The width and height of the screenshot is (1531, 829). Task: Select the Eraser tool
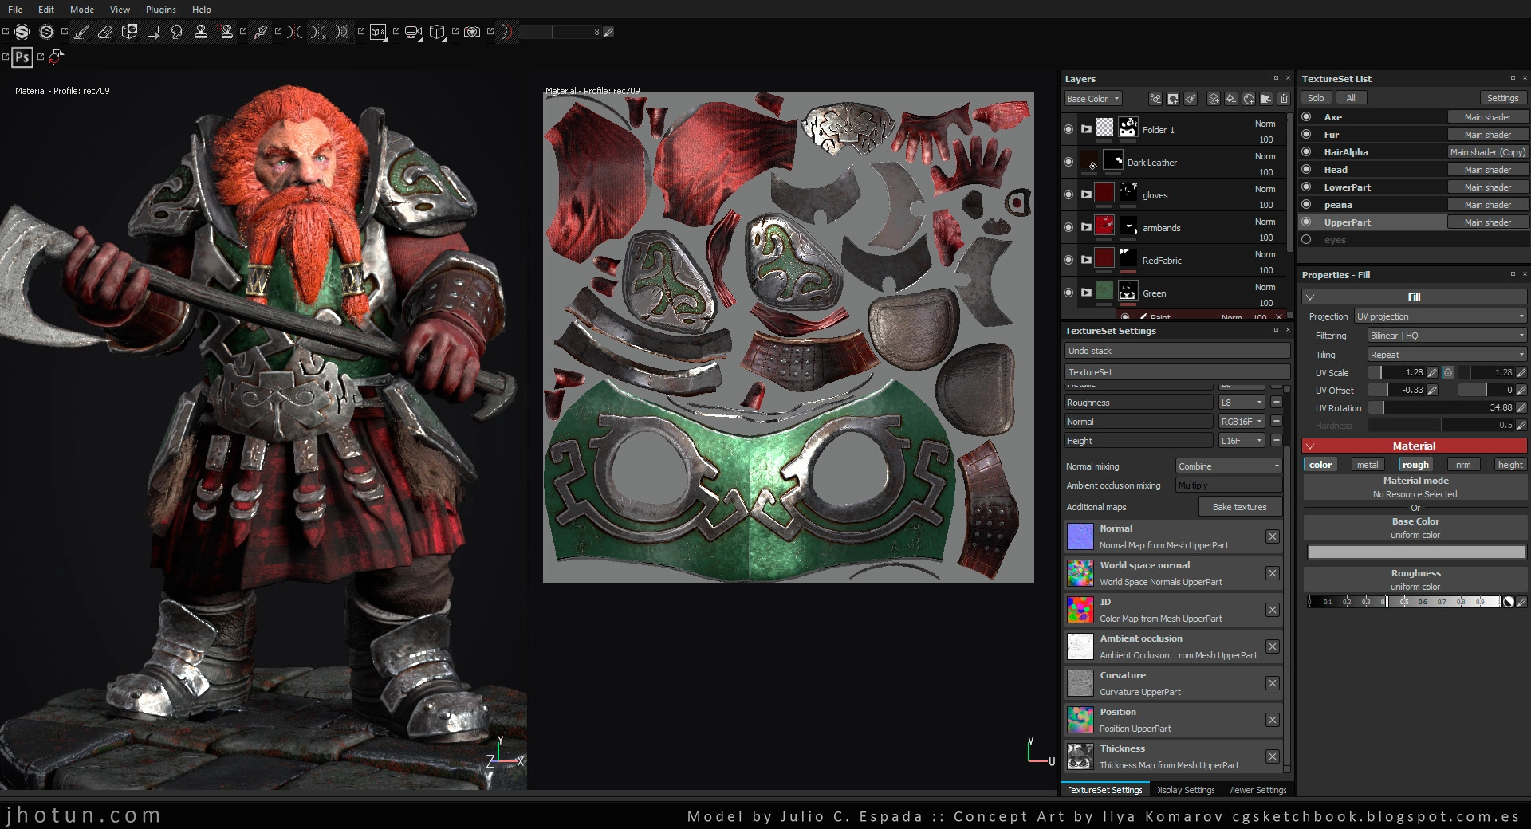[105, 32]
